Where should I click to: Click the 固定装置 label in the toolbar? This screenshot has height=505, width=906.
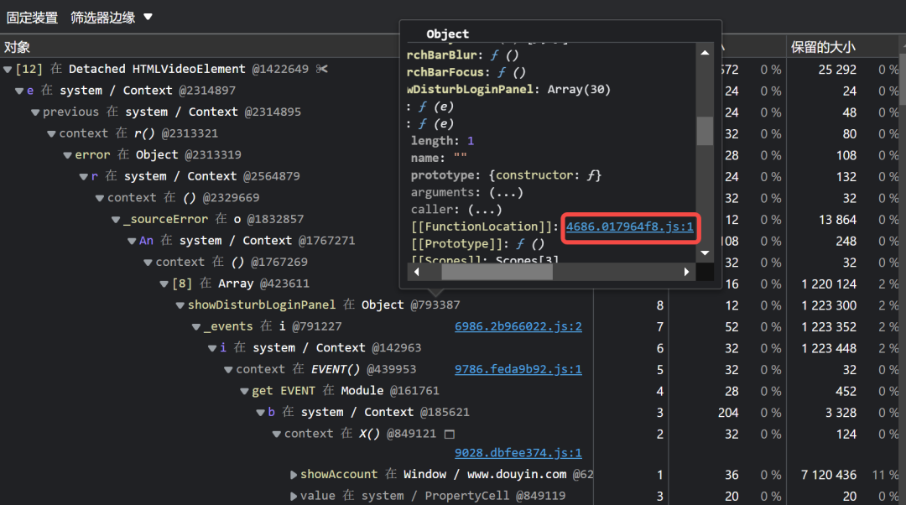33,18
